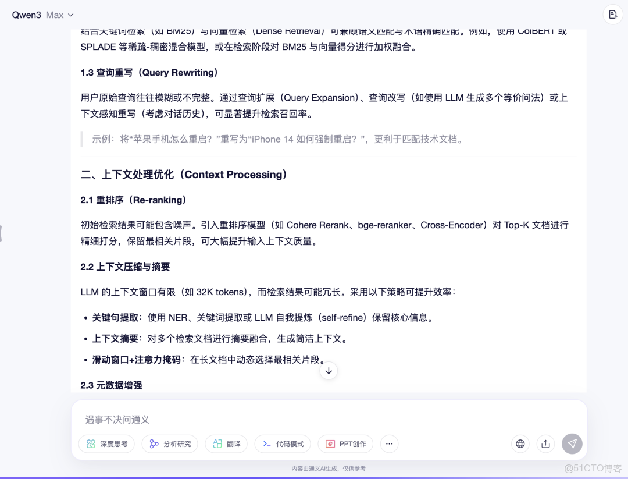
Task: Click the red PPT创作 slides icon
Action: pos(330,443)
